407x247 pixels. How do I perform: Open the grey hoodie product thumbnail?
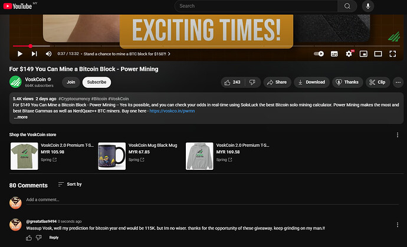pyautogui.click(x=199, y=156)
